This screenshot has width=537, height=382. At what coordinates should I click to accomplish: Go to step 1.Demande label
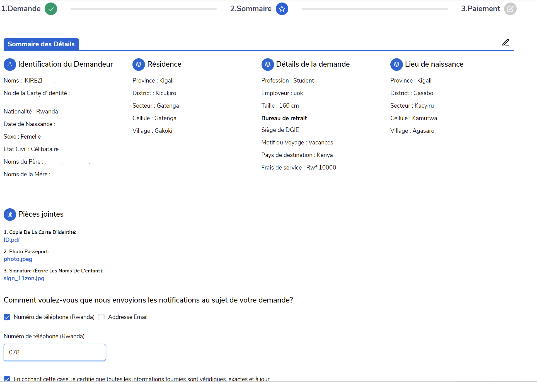point(21,9)
